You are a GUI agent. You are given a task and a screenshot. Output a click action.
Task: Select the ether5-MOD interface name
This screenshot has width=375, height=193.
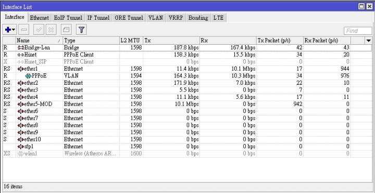[x=38, y=104]
